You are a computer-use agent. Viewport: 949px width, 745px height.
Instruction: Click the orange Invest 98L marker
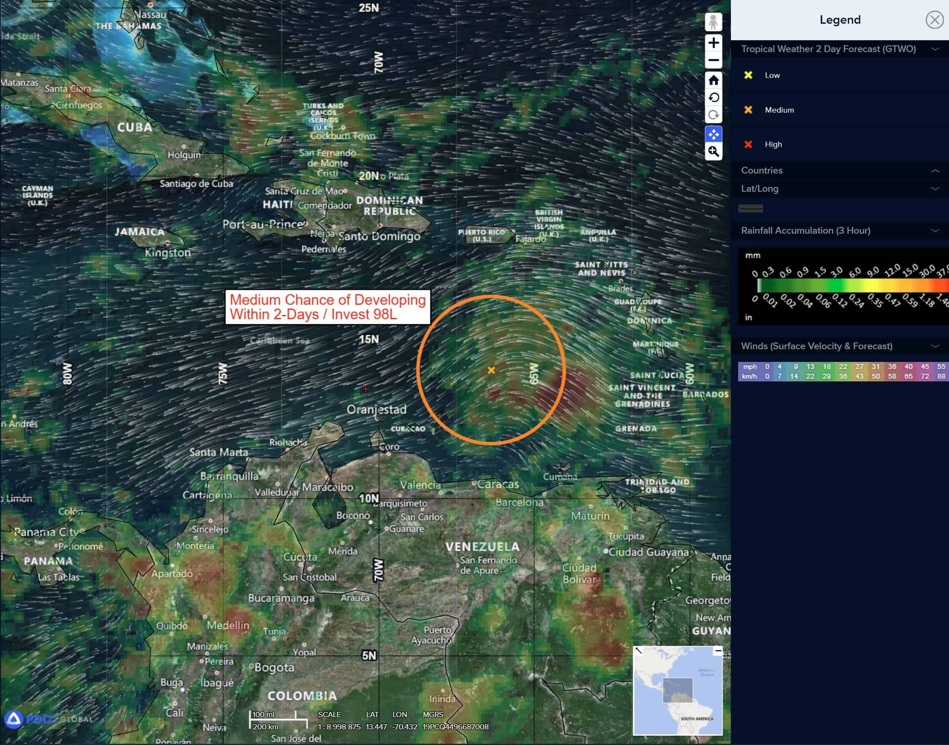(x=491, y=370)
